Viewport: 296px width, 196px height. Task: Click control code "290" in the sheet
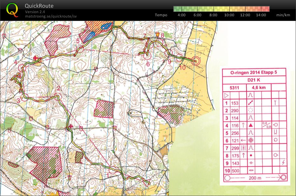235,111
